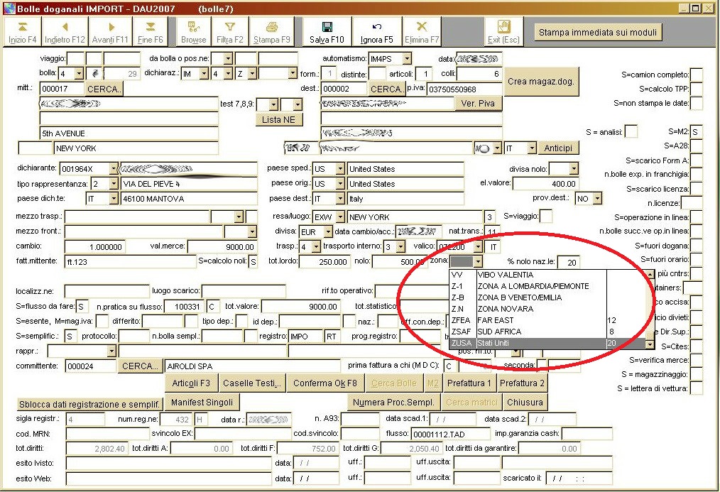Open paese orig. US dropdown

[x=339, y=184]
